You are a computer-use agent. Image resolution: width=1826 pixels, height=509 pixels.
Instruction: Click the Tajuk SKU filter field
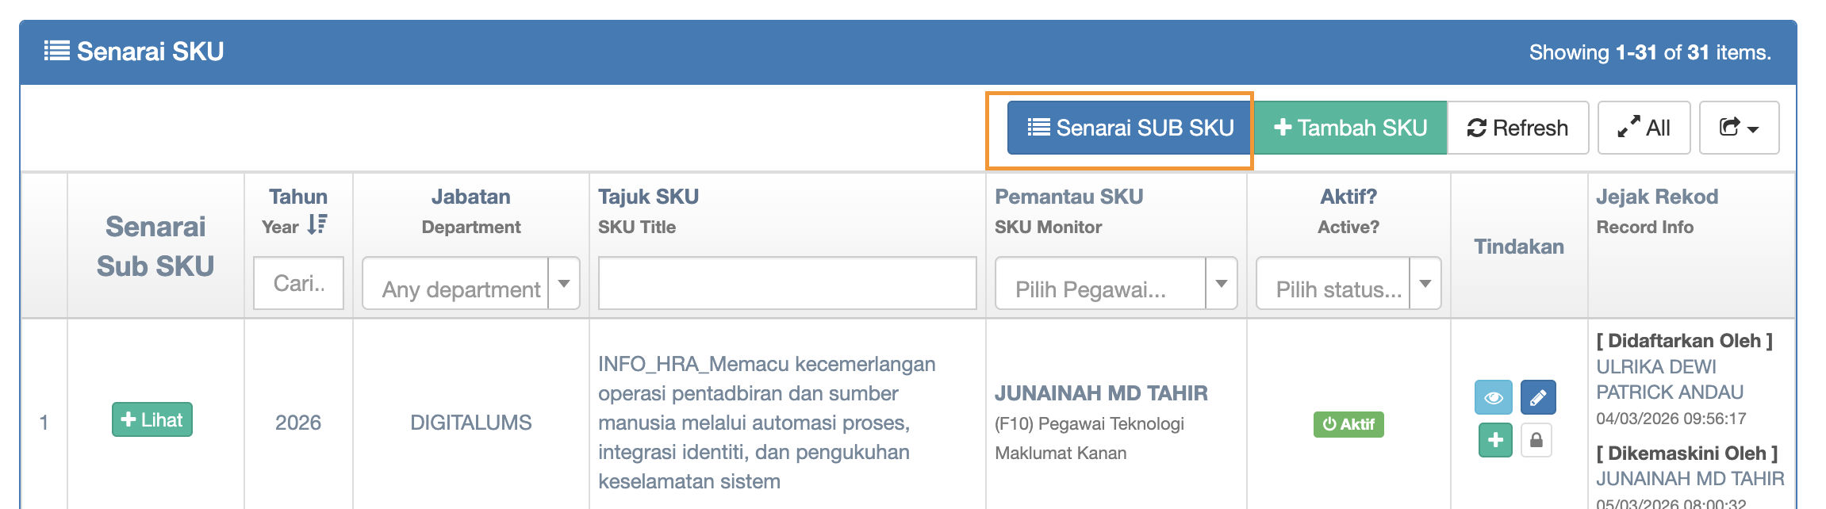tap(787, 283)
